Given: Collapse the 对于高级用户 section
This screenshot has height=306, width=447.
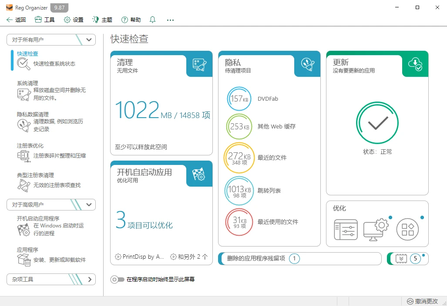Looking at the screenshot, I should (x=51, y=204).
